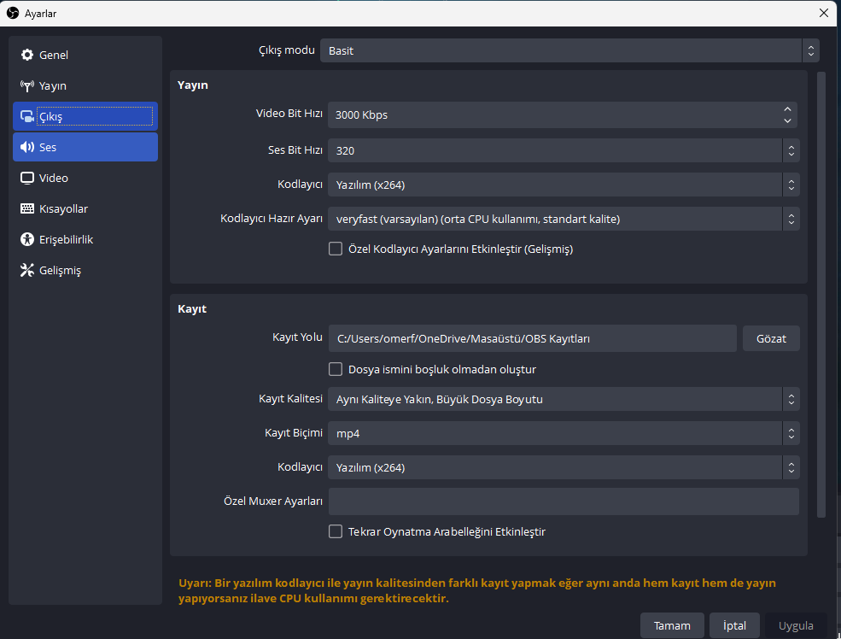This screenshot has width=841, height=639.
Task: Go to Kısayollar settings
Action: (x=85, y=208)
